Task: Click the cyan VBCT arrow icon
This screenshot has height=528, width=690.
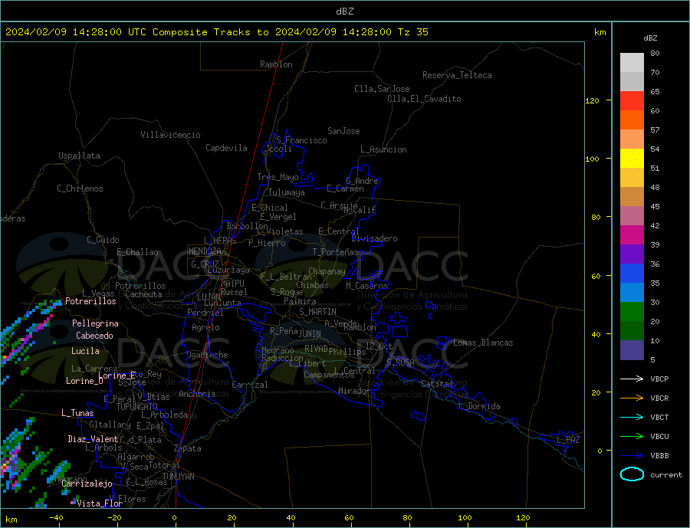Action: [x=632, y=417]
